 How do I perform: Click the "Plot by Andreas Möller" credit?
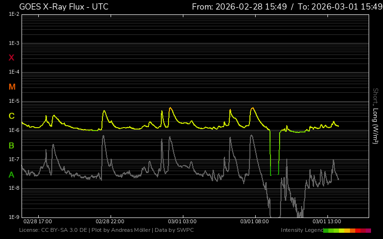coord(121,230)
